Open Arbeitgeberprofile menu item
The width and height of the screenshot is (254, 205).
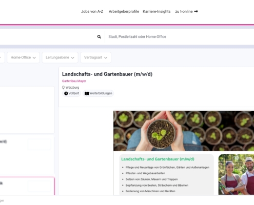[124, 11]
